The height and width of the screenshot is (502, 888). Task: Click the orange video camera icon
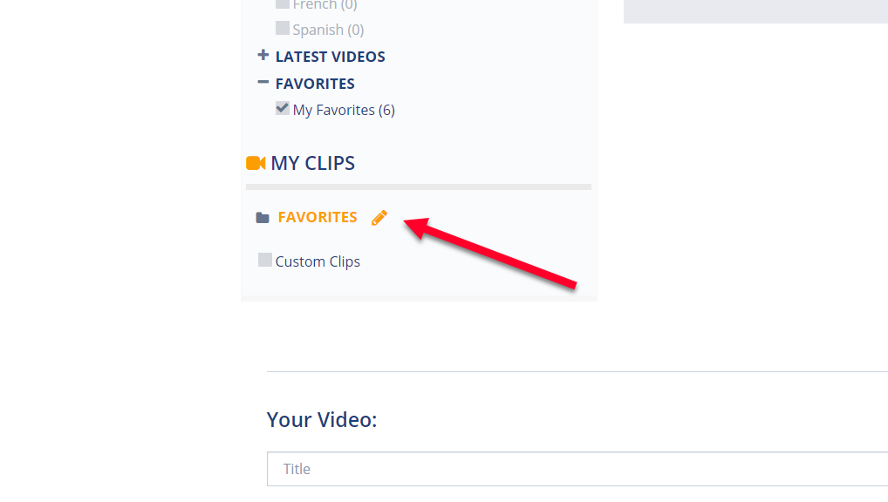[x=256, y=164]
